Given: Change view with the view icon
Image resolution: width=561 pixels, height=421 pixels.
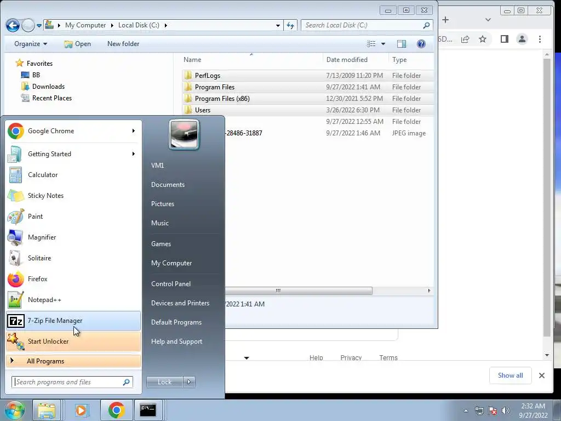Looking at the screenshot, I should pyautogui.click(x=371, y=44).
